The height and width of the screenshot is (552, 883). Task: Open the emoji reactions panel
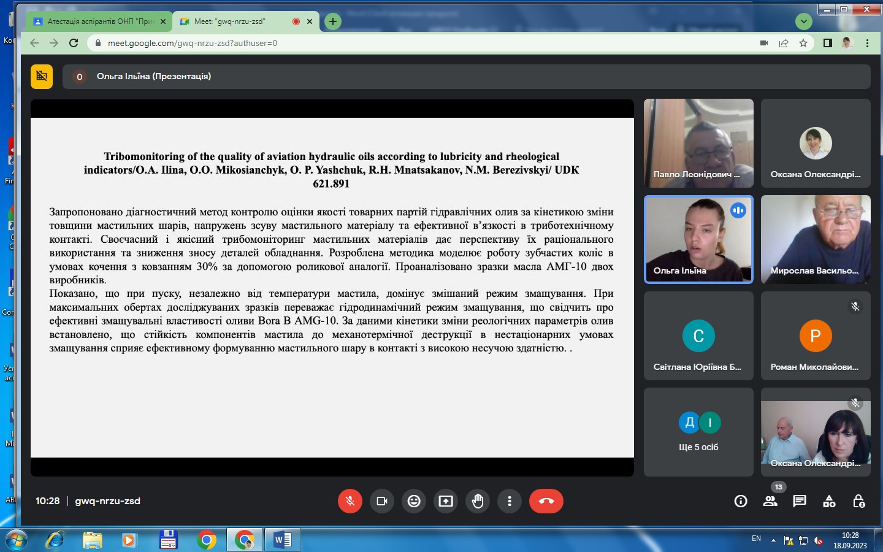click(414, 501)
